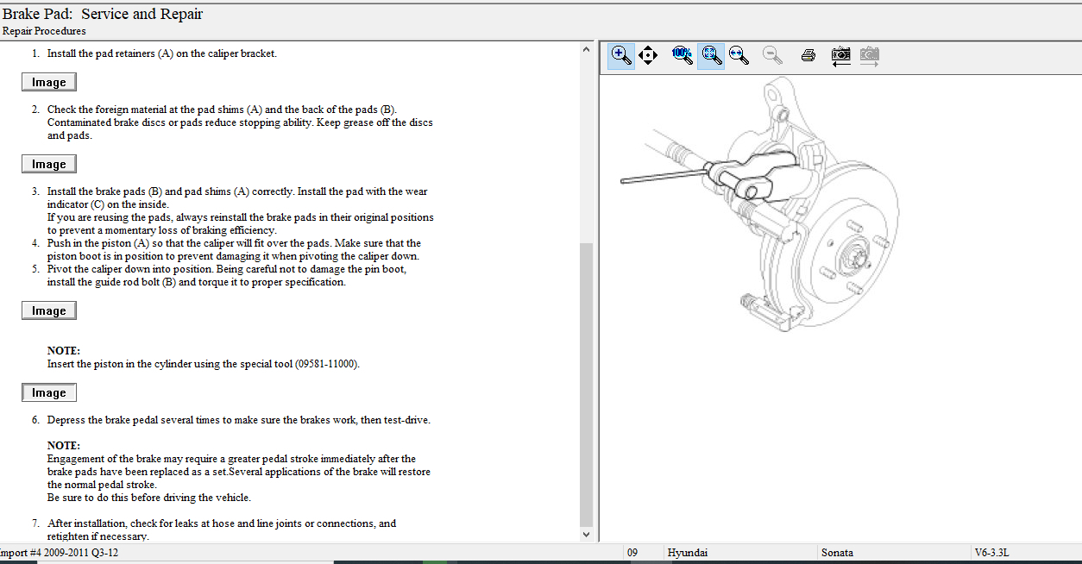
Task: Click step 1 'Install the pad retainers' text
Action: (x=162, y=53)
